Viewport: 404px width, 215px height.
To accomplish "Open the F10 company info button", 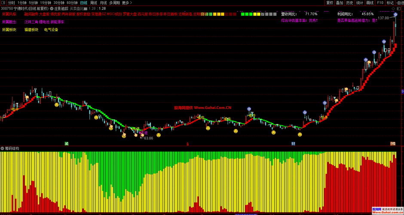I will pos(380,3).
